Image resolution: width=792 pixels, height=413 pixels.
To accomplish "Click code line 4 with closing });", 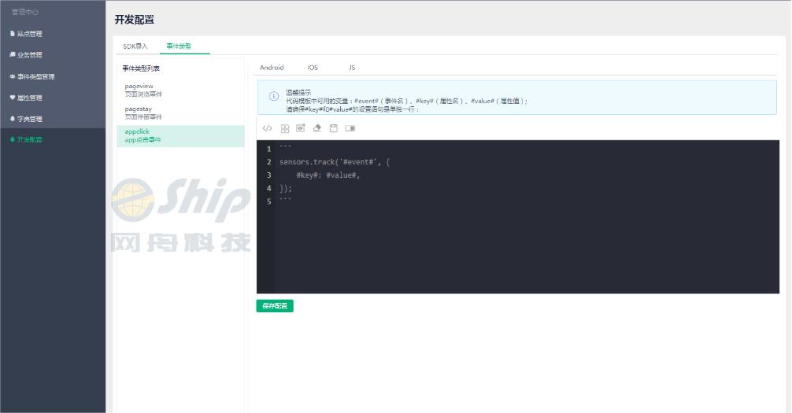I will tap(286, 188).
